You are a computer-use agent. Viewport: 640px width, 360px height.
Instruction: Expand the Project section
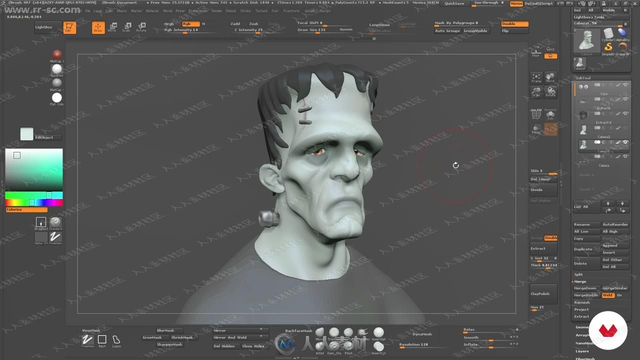click(x=581, y=309)
